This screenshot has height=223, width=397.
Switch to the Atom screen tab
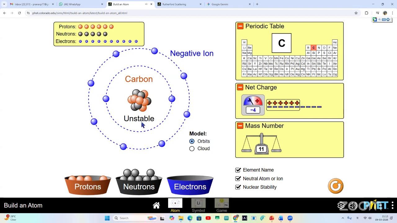(175, 205)
